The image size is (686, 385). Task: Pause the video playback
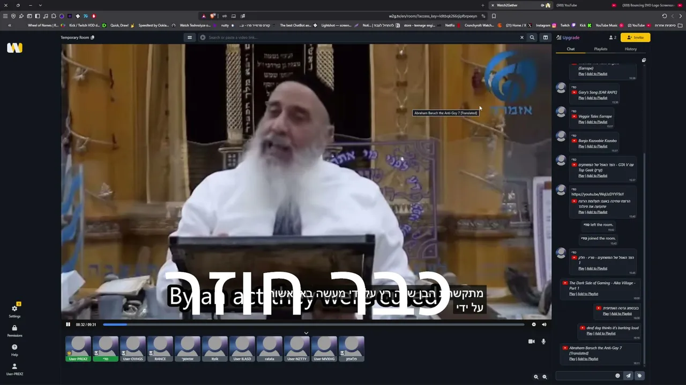point(68,325)
